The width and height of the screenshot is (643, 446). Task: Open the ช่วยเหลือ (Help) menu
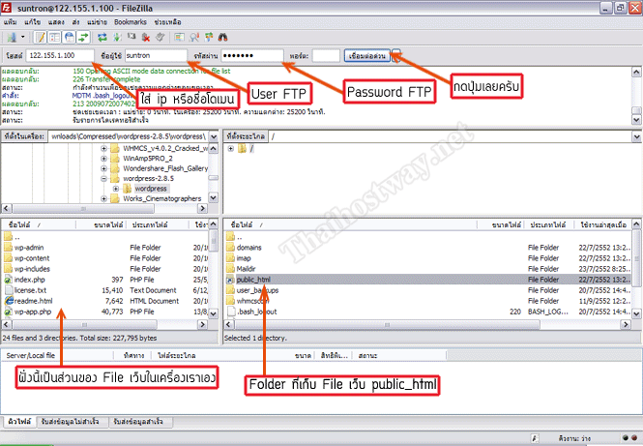[167, 22]
